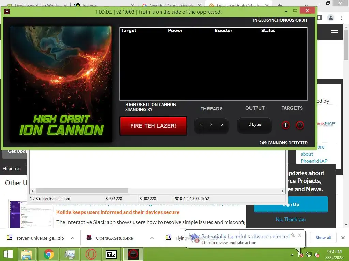Viewport: 349px width, 261px height.
Task: Increase the thread count with the right arrow
Action: point(222,125)
